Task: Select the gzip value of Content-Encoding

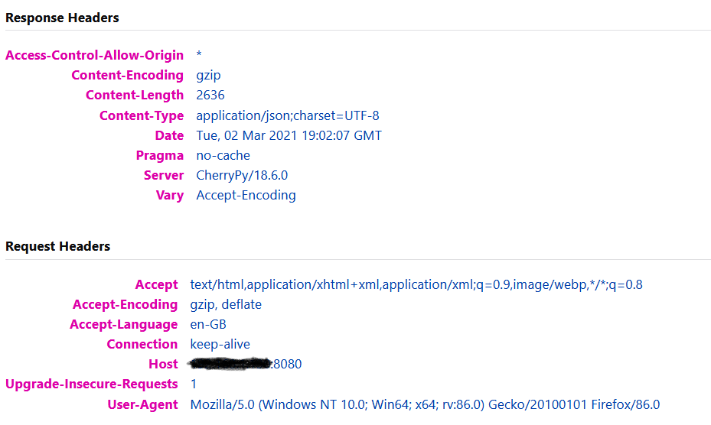Action: click(209, 76)
